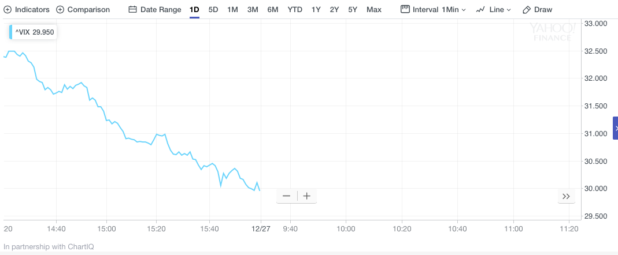Add a Comparison symbol

pyautogui.click(x=83, y=10)
